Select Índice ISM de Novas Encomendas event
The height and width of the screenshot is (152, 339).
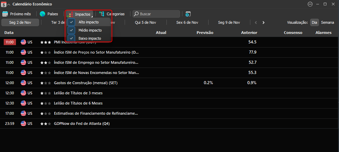pos(96,73)
